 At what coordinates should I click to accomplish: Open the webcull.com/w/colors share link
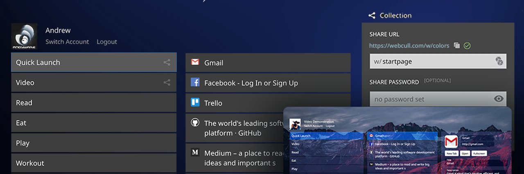coord(409,46)
